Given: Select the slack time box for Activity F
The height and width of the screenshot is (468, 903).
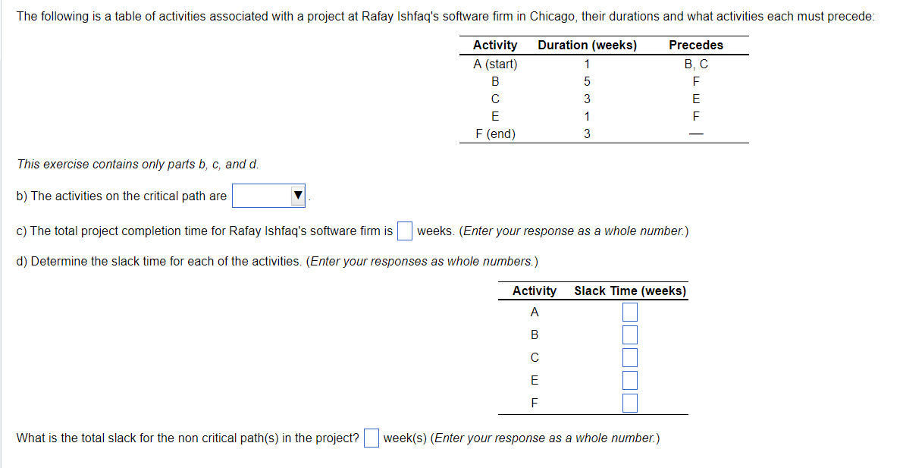Looking at the screenshot, I should pyautogui.click(x=629, y=402).
